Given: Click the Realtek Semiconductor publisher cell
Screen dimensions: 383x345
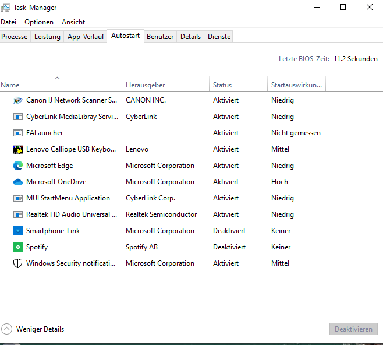Looking at the screenshot, I should (161, 214).
